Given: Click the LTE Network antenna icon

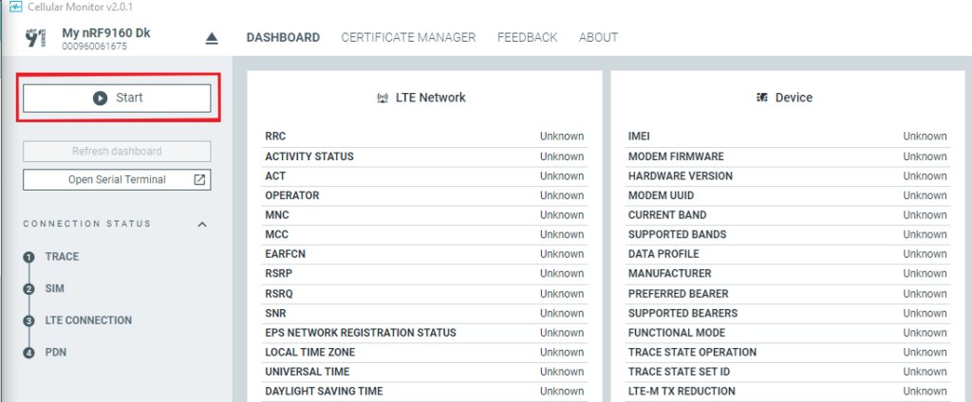Looking at the screenshot, I should coord(383,98).
